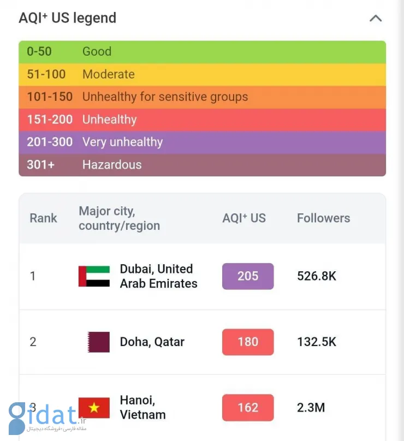Open Doha, Qatar city link
Image resolution: width=404 pixels, height=441 pixels.
(x=152, y=342)
